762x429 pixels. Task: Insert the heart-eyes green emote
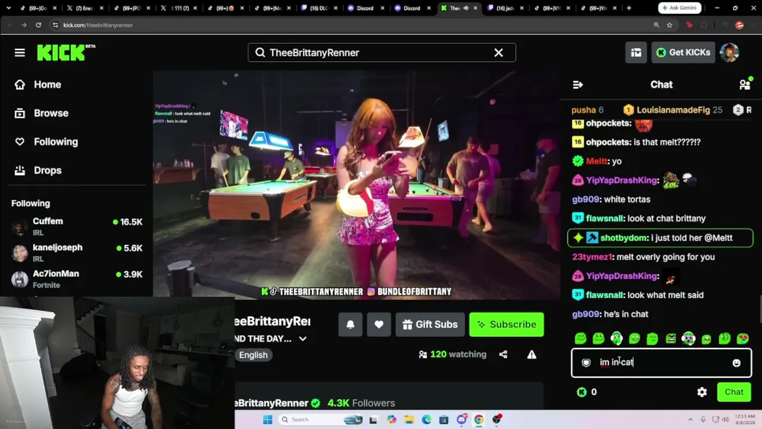point(742,338)
